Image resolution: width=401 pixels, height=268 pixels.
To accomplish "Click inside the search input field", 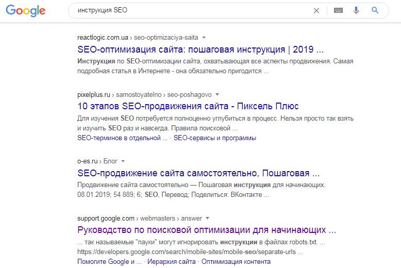I will tap(191, 10).
